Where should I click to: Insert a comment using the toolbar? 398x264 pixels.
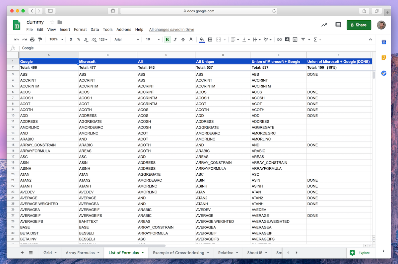287,39
